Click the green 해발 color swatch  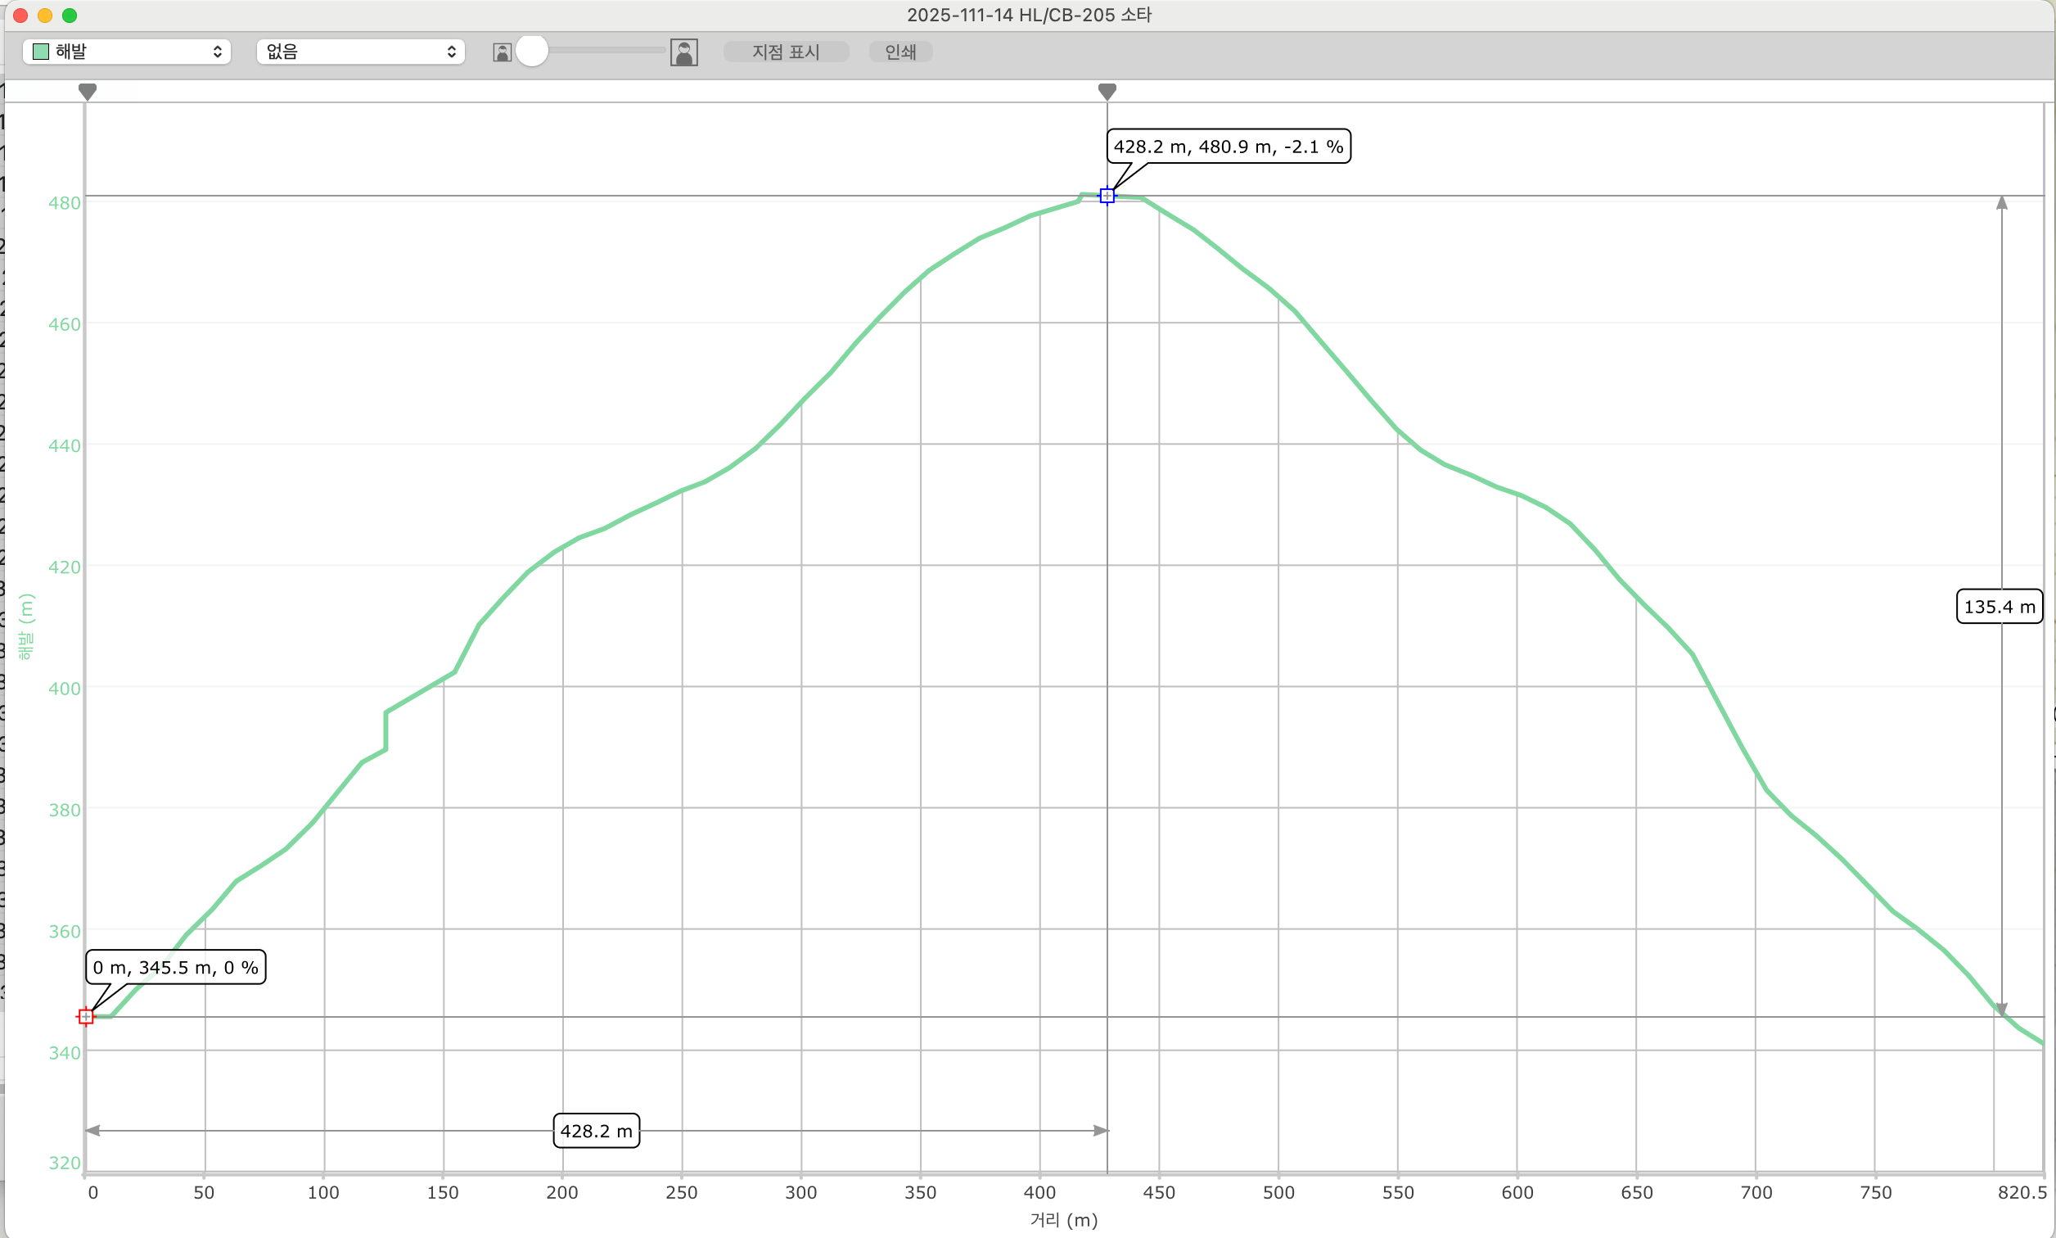pos(41,52)
